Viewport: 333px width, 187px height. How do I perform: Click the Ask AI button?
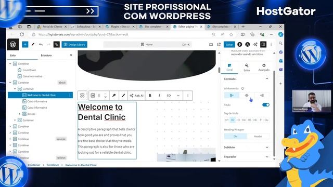136,96
